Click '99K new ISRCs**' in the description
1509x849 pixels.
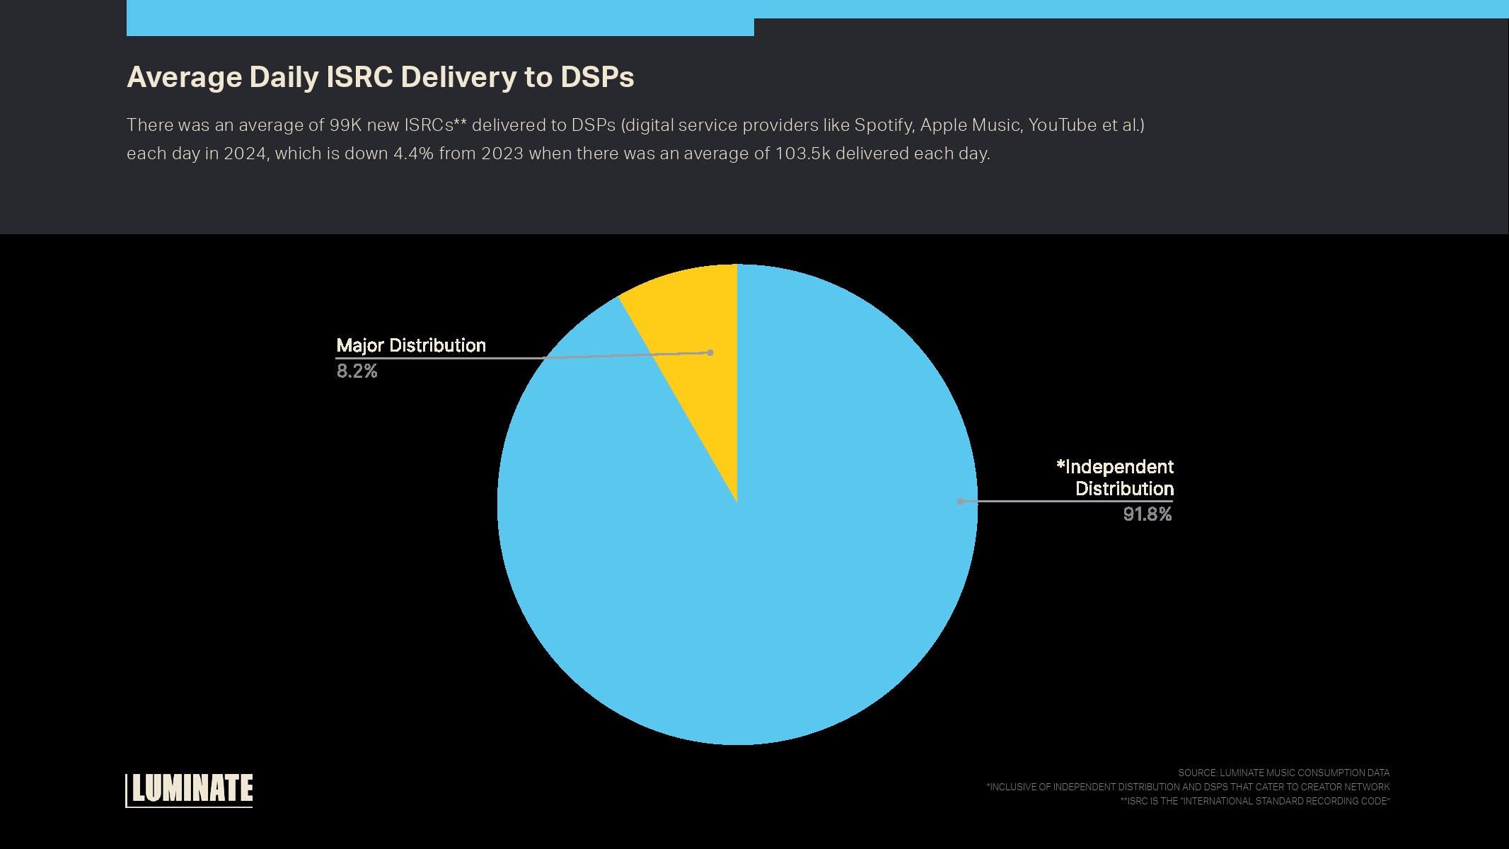pos(398,125)
